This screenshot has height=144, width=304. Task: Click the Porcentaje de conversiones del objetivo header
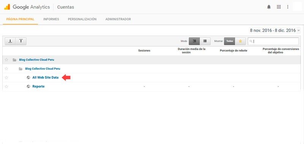click(x=281, y=51)
